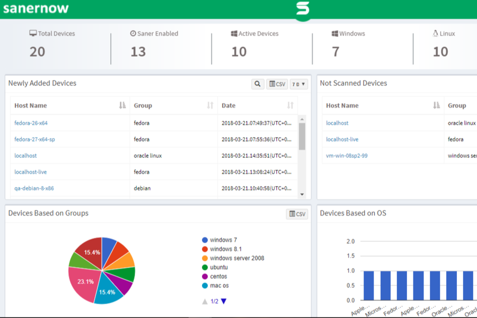The height and width of the screenshot is (318, 477).
Task: Click the sanernow brand text
Action: (36, 8)
